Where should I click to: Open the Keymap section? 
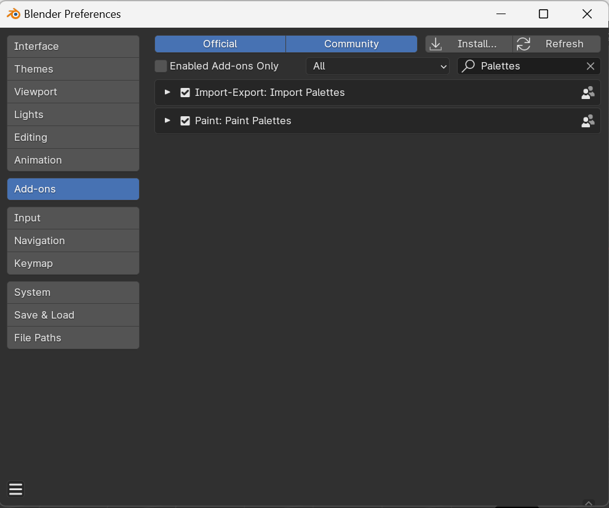point(73,263)
